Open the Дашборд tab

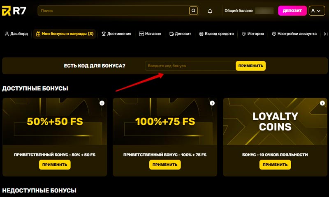pos(16,34)
